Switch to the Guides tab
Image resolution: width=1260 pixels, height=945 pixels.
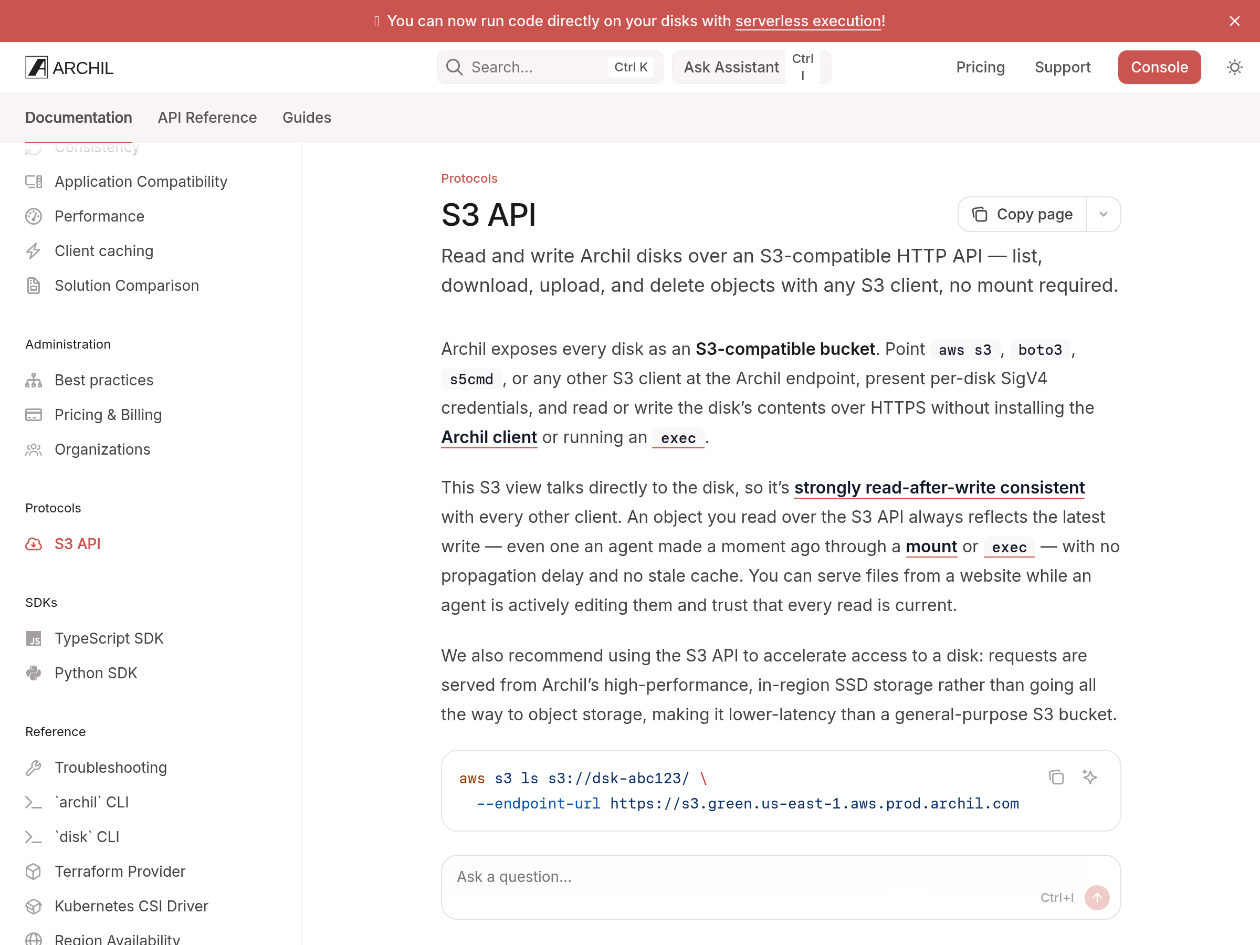point(307,118)
